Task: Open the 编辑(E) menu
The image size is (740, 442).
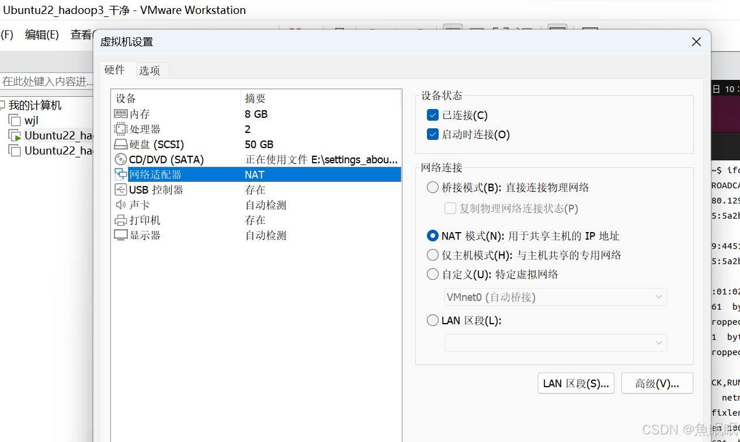Action: click(42, 35)
